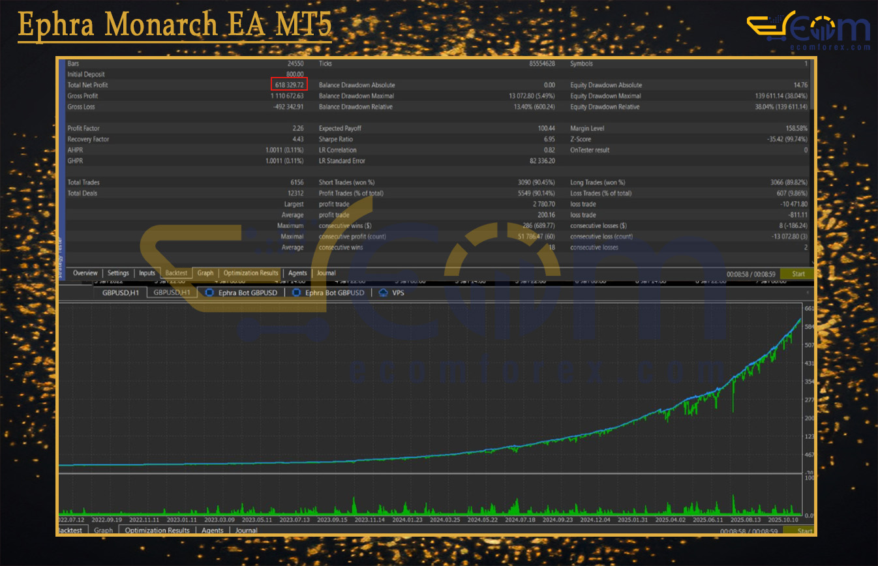Screen dimensions: 878x566
Task: Click the Ephra Monarch EA MT5 title
Action: pos(175,25)
